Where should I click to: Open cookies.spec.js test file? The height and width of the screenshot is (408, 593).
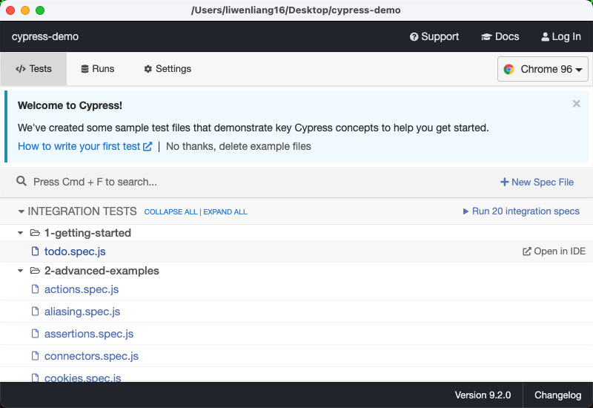(83, 378)
